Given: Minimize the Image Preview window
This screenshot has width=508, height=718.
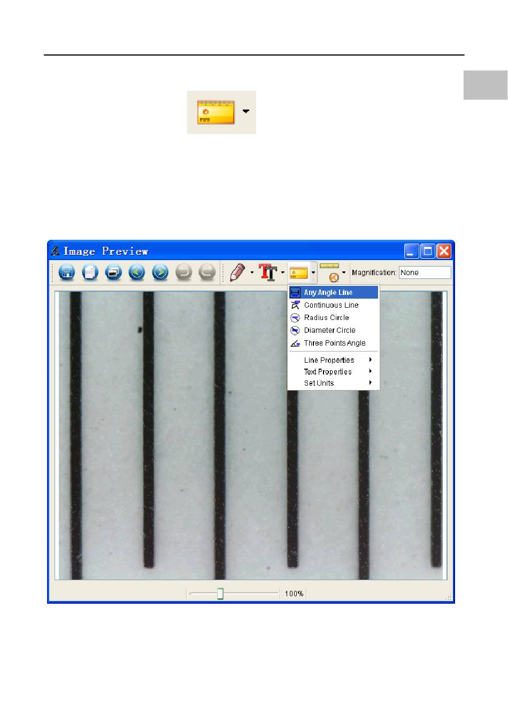Looking at the screenshot, I should [411, 251].
